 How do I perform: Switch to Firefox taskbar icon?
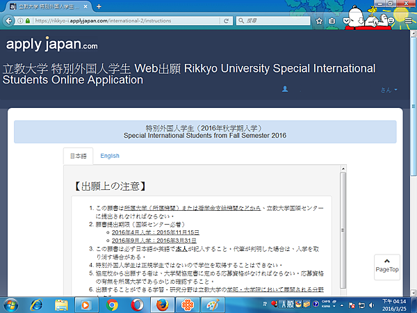162,305
